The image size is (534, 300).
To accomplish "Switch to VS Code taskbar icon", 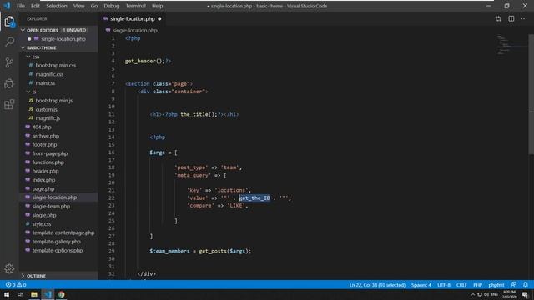I will point(48,294).
